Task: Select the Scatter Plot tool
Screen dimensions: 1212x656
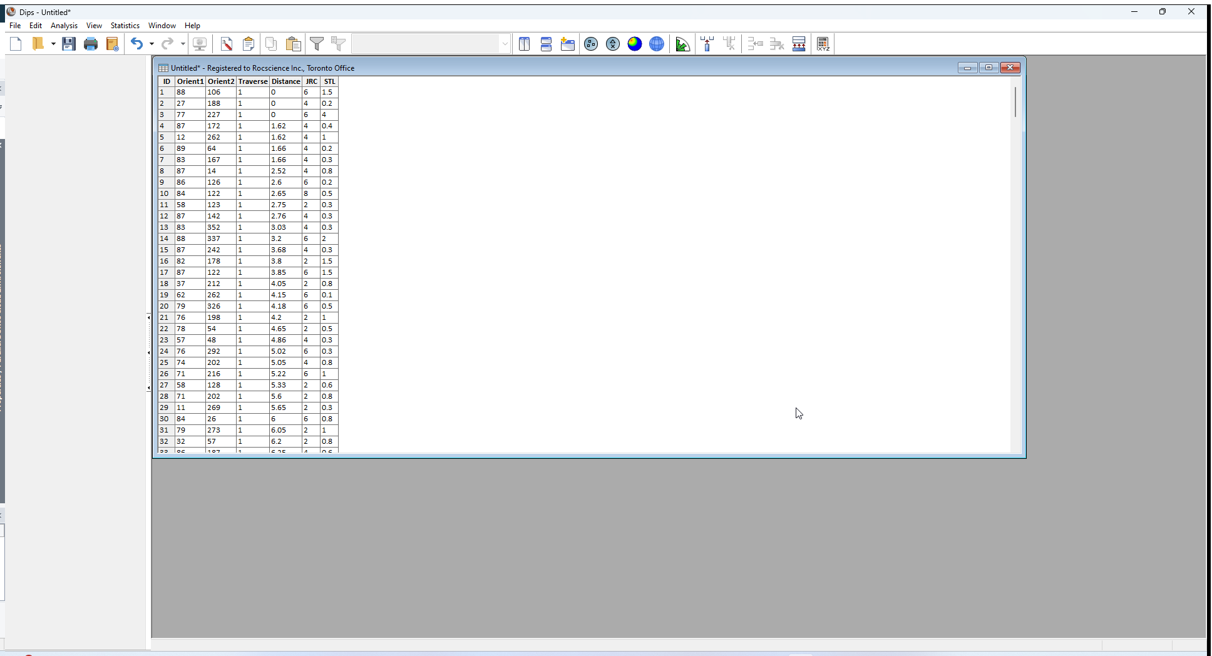Action: click(613, 44)
